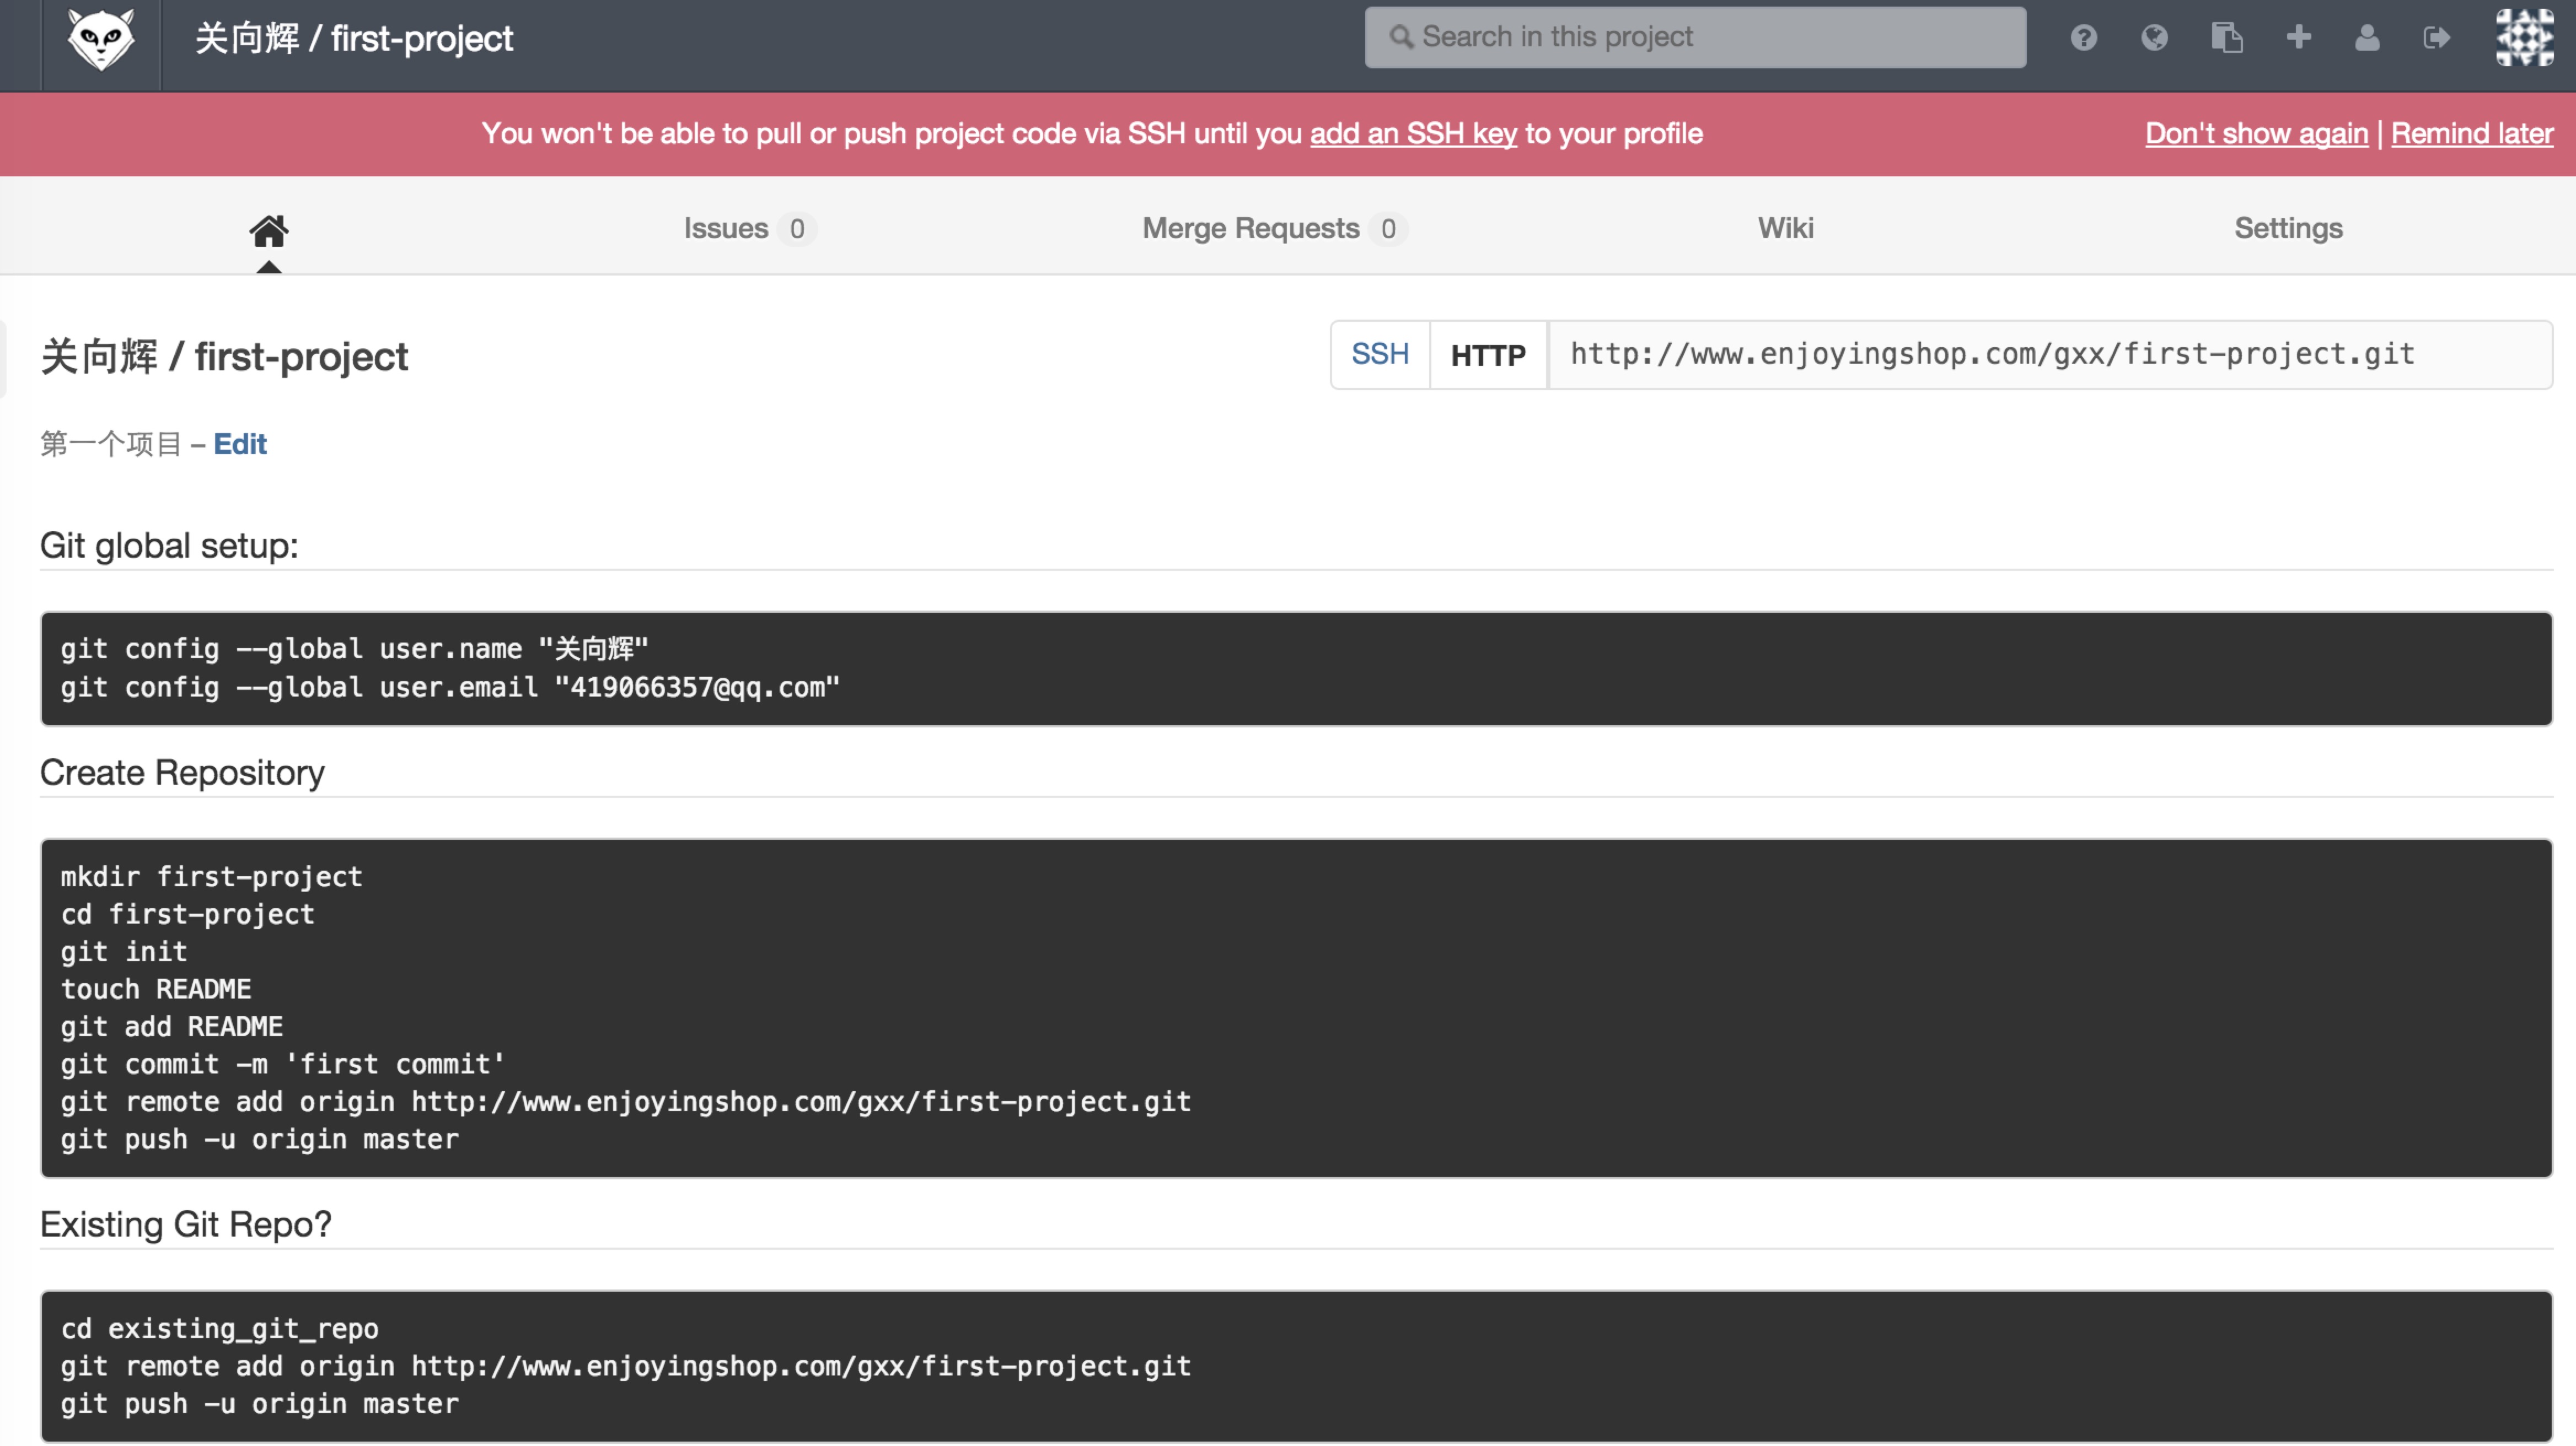Click the git config user.email line
The height and width of the screenshot is (1446, 2576).
(450, 688)
